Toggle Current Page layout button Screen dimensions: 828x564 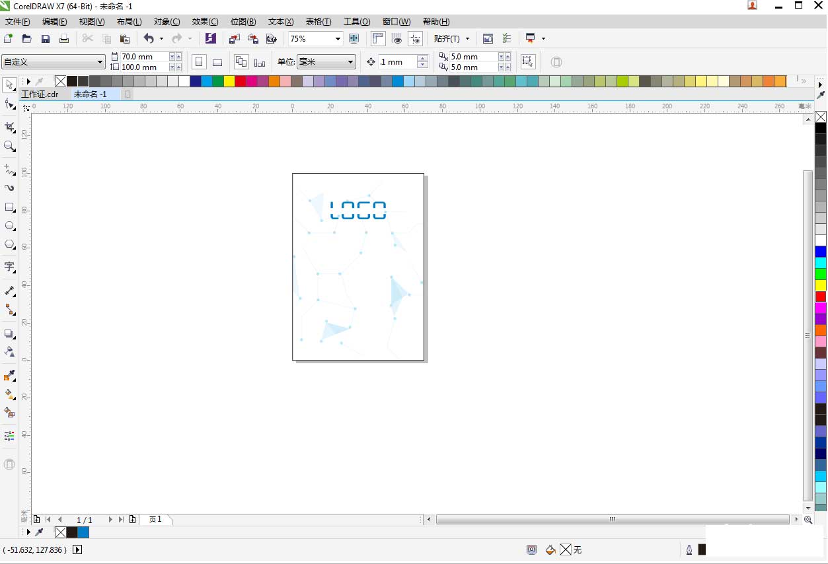(260, 62)
